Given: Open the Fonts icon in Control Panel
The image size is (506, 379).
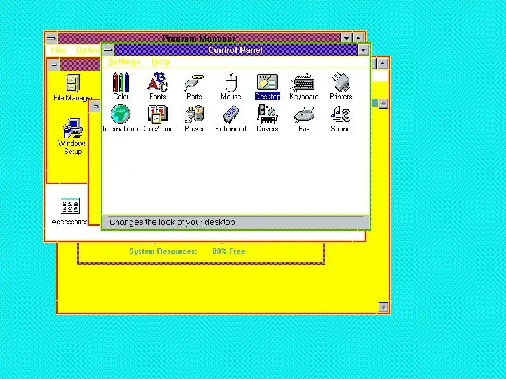Looking at the screenshot, I should [157, 86].
